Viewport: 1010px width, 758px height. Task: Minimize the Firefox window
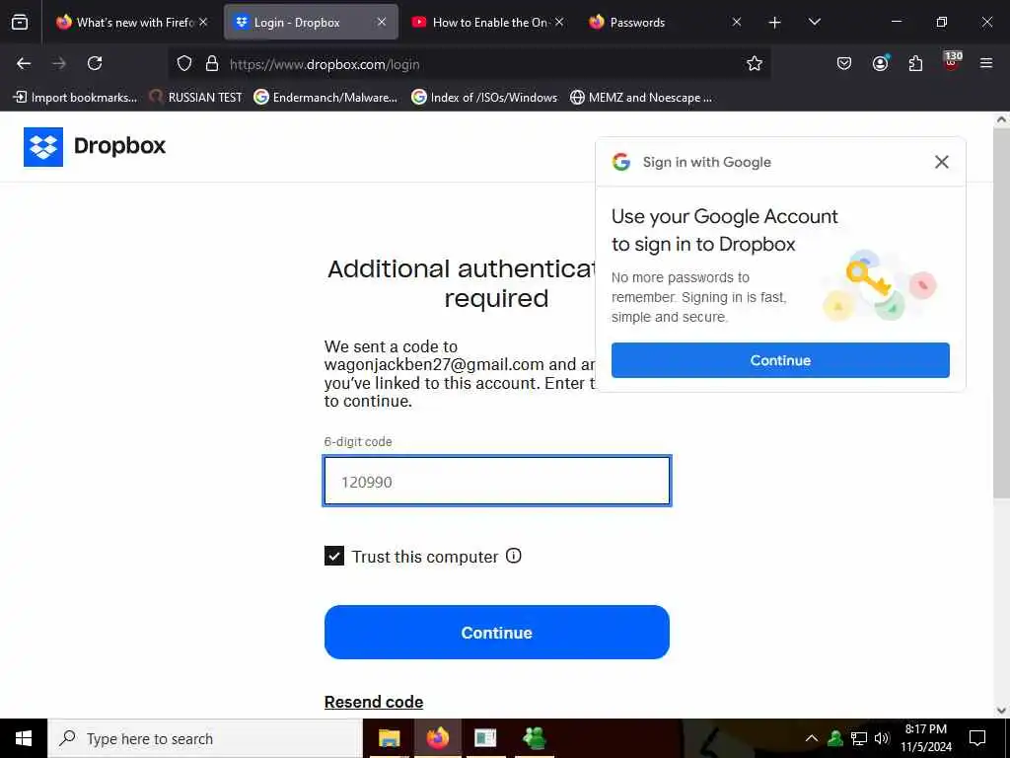(x=896, y=22)
